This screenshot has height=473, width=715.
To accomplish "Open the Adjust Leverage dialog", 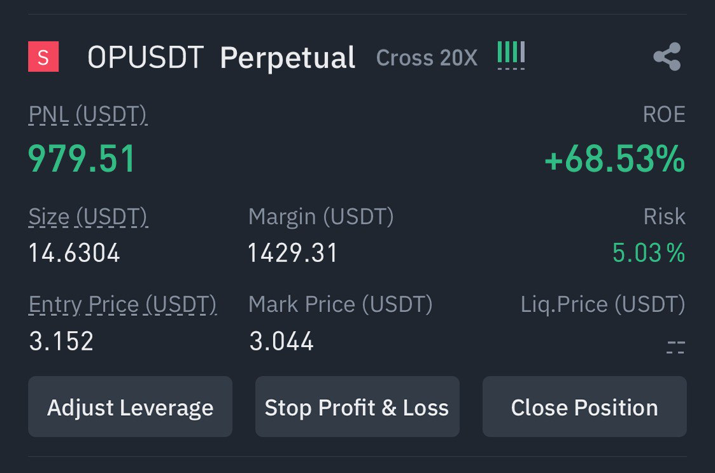I will click(x=130, y=407).
